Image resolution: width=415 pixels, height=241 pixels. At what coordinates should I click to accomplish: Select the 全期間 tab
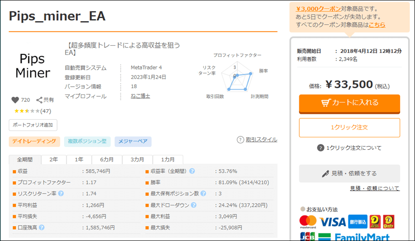[25, 159]
